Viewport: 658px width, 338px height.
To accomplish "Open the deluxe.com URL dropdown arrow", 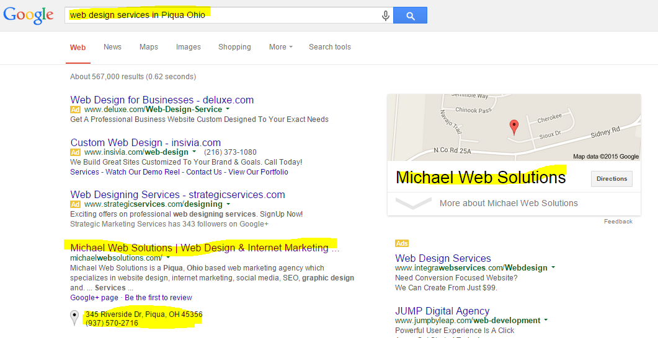I will coord(228,109).
